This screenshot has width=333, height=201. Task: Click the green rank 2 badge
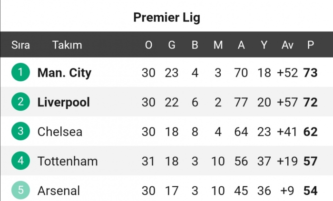pyautogui.click(x=20, y=102)
